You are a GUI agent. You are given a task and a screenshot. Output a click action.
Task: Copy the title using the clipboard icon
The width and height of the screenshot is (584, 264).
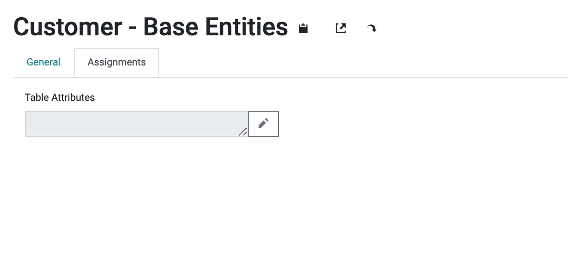point(303,28)
